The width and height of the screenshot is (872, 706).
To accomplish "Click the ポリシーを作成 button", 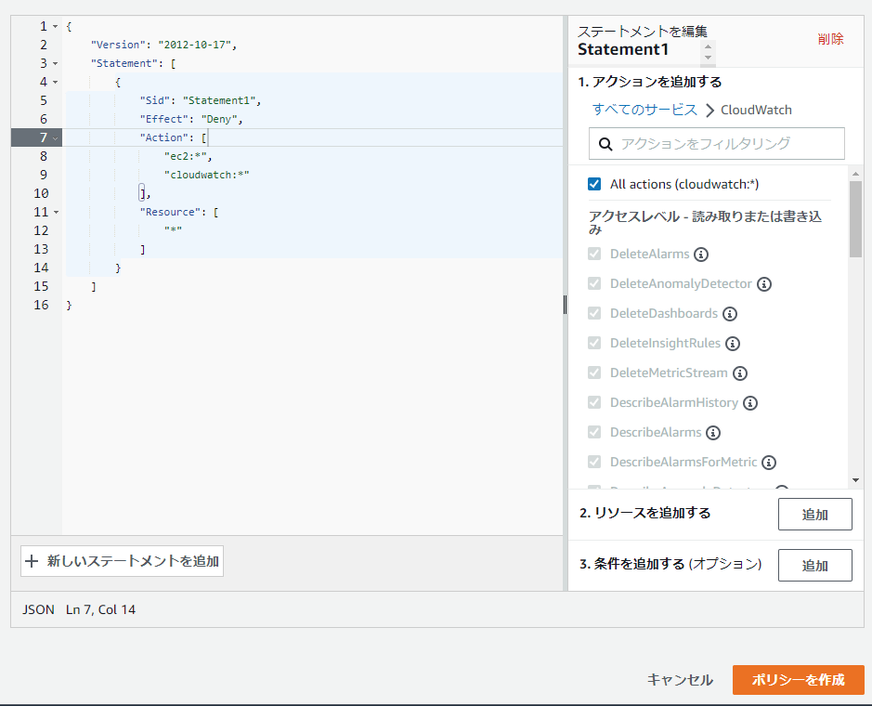I will pyautogui.click(x=798, y=680).
